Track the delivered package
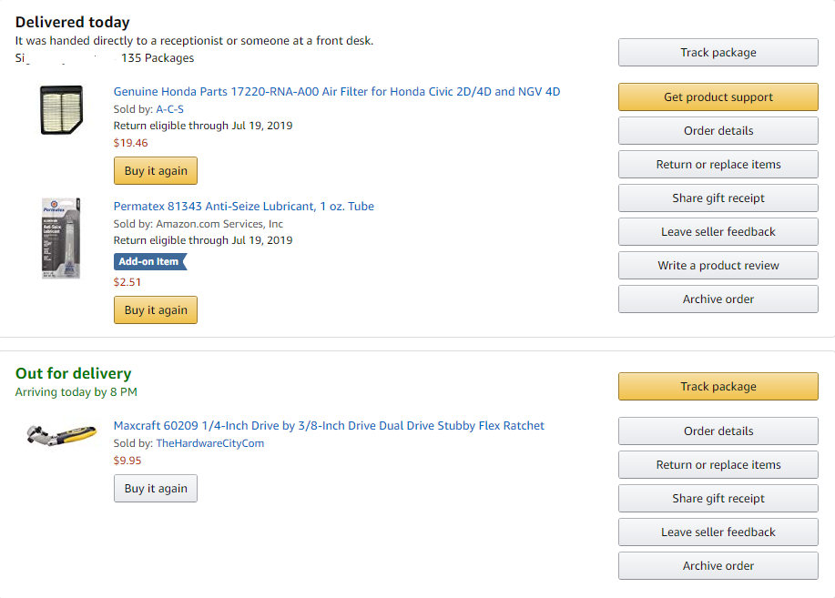Screen dimensions: 835x598 pos(718,52)
